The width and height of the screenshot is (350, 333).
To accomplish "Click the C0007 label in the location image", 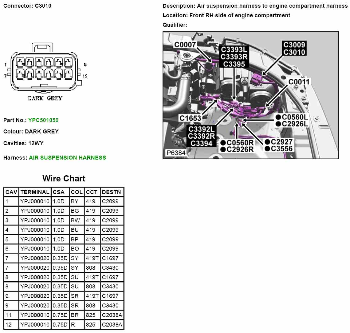I will tap(185, 45).
